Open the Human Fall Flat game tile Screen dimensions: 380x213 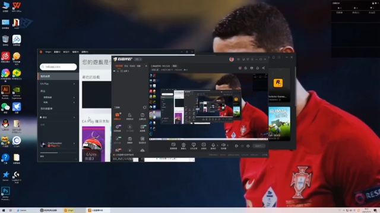[279, 124]
